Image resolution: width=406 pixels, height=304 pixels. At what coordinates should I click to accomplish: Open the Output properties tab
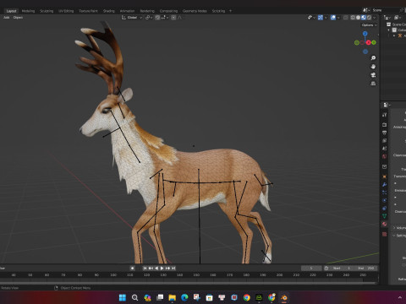click(x=385, y=133)
